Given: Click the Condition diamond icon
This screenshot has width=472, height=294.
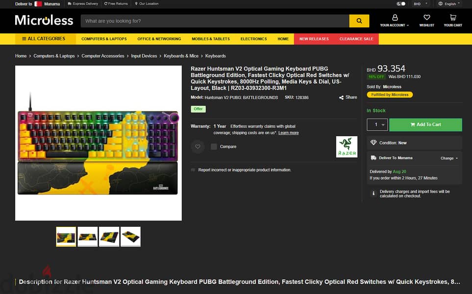Looking at the screenshot, I should pos(373,143).
